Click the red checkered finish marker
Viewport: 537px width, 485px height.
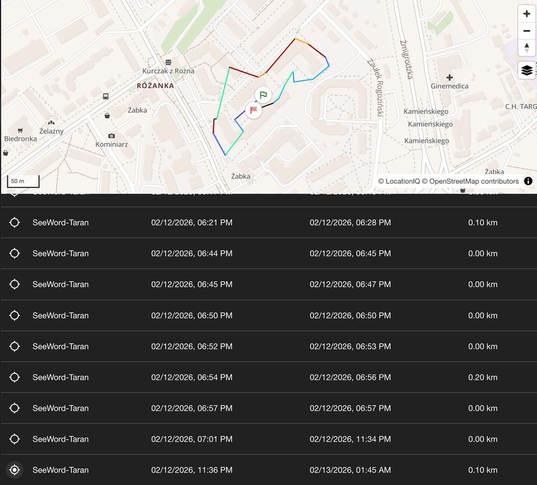tap(254, 110)
